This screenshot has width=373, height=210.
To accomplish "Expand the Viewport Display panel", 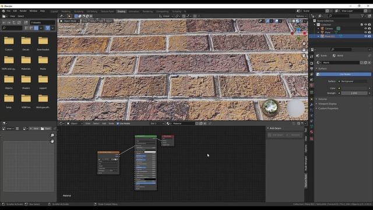I will pyautogui.click(x=328, y=104).
